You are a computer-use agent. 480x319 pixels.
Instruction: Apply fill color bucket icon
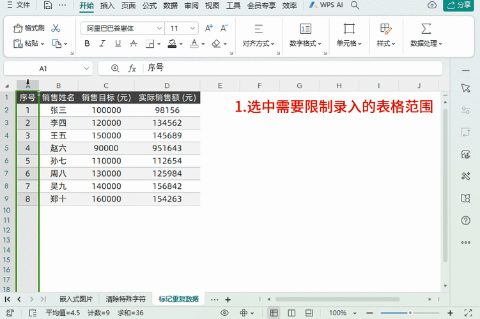coord(172,43)
